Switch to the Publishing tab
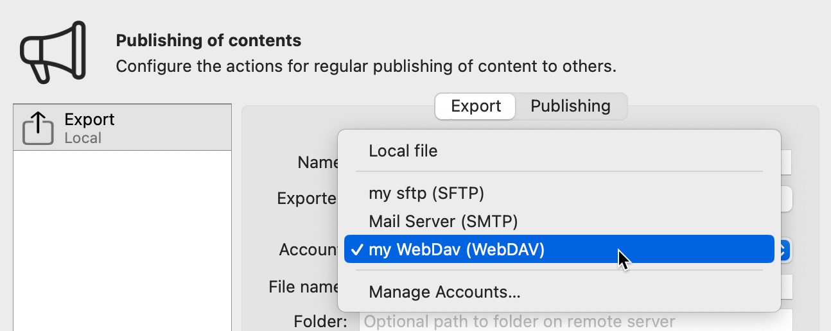Viewport: 831px width, 331px height. click(x=570, y=106)
